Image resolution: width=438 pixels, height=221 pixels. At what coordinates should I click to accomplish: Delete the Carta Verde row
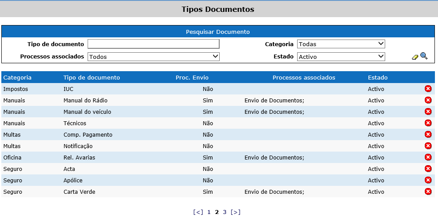pos(428,192)
